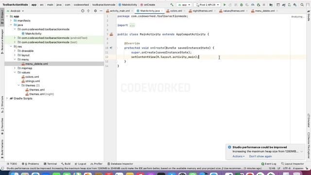Click the info icon in performance notification
The image size is (311, 175).
229,147
